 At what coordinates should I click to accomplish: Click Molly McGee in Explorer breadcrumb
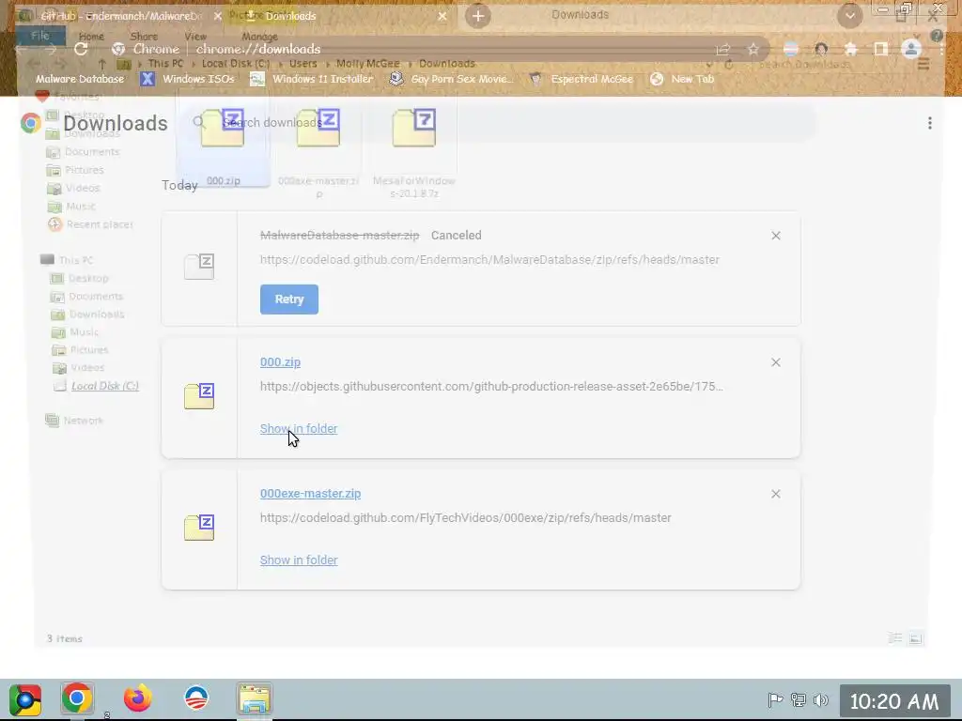tap(367, 64)
